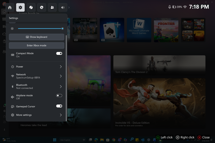215x143 pixels.
Task: Set brightness slider to maximum
Action: click(x=62, y=28)
